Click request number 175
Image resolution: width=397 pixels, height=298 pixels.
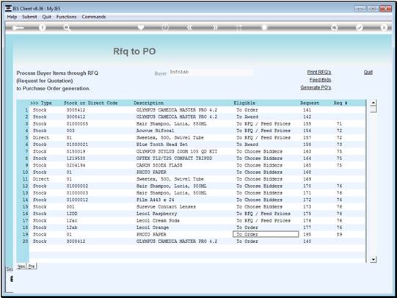[307, 214]
